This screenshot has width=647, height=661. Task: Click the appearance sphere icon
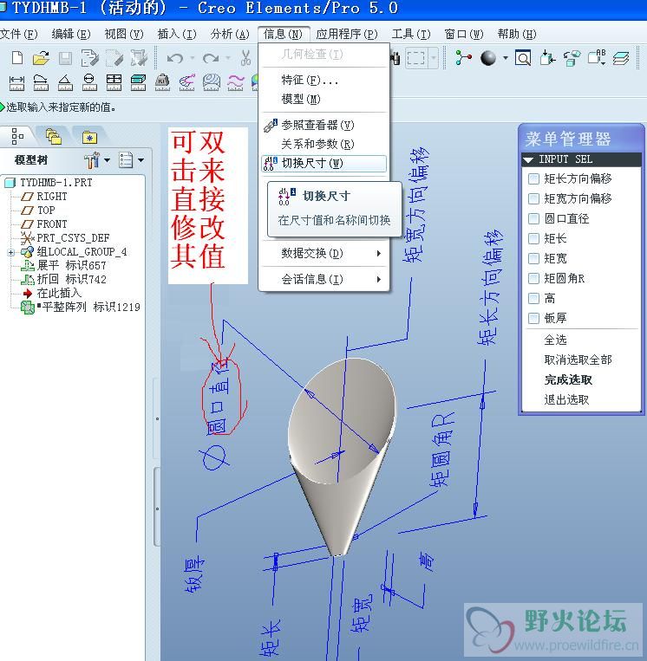[x=488, y=58]
